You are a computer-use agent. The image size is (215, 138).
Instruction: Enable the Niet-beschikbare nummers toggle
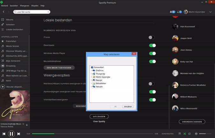pyautogui.click(x=152, y=84)
